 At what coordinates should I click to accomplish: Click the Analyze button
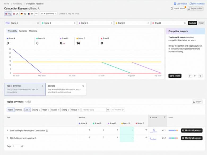coord(192,23)
